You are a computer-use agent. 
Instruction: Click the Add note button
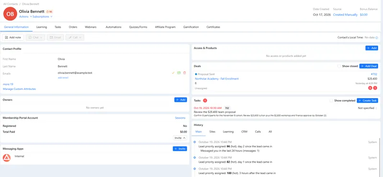coord(13,37)
